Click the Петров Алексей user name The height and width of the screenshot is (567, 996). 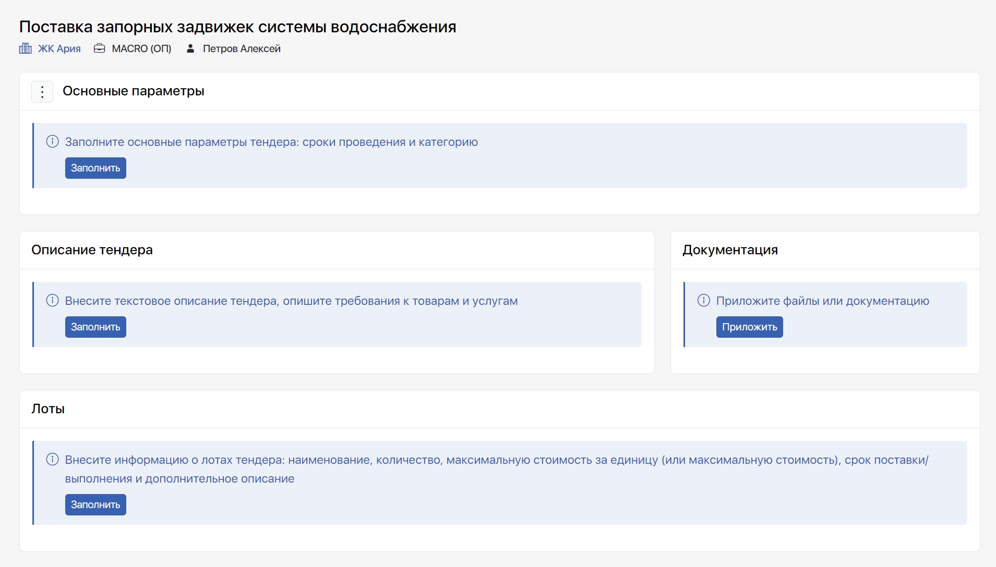click(x=242, y=48)
